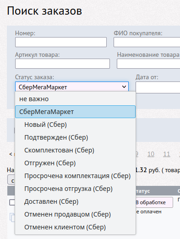
Task: Pick Отменен продавцом (Сбер)
Action: pos(75,214)
